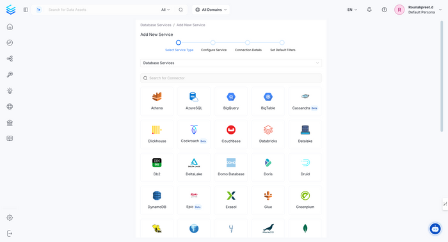Select the BigTable connector
Screen dimensions: 448x242
tap(268, 101)
